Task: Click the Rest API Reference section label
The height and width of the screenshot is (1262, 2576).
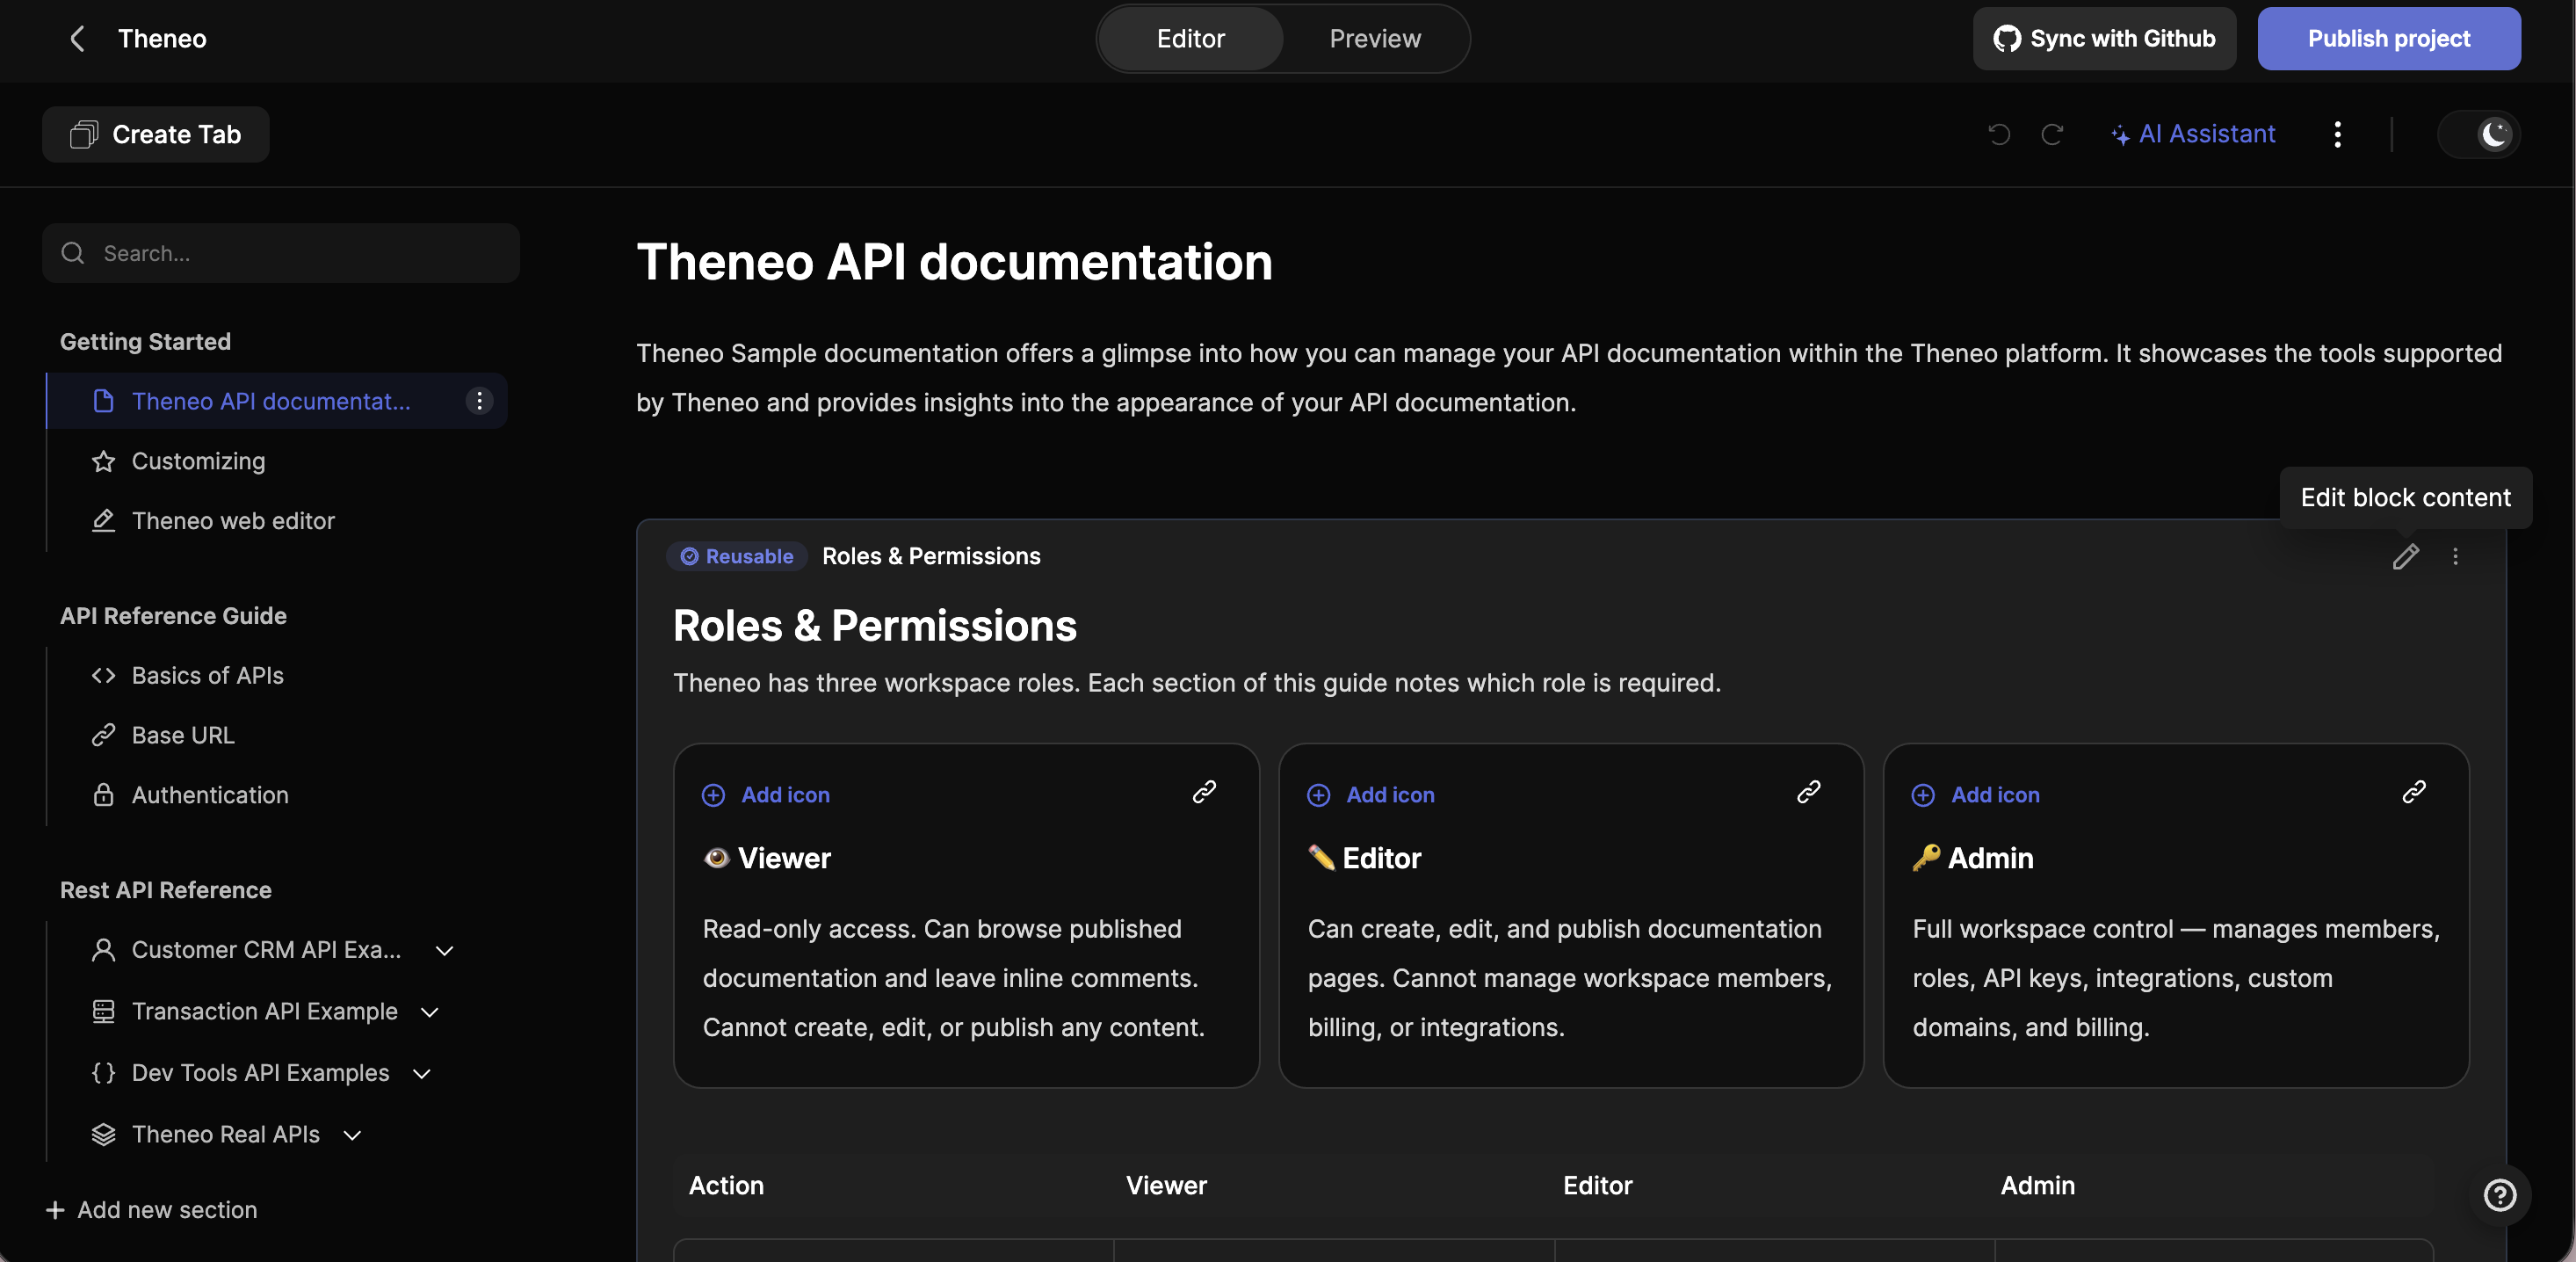Action: [165, 890]
